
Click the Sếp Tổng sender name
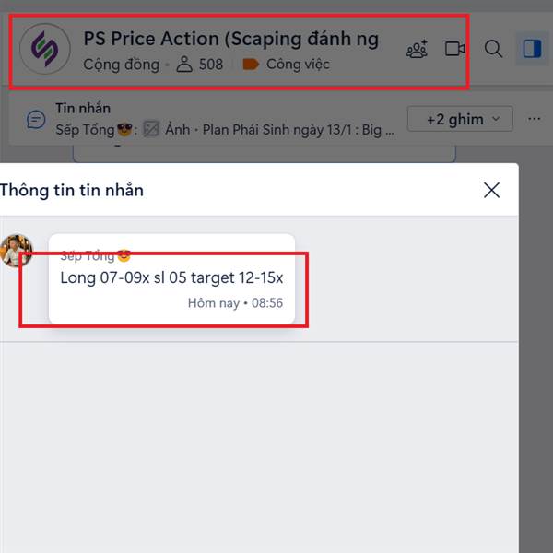[88, 256]
